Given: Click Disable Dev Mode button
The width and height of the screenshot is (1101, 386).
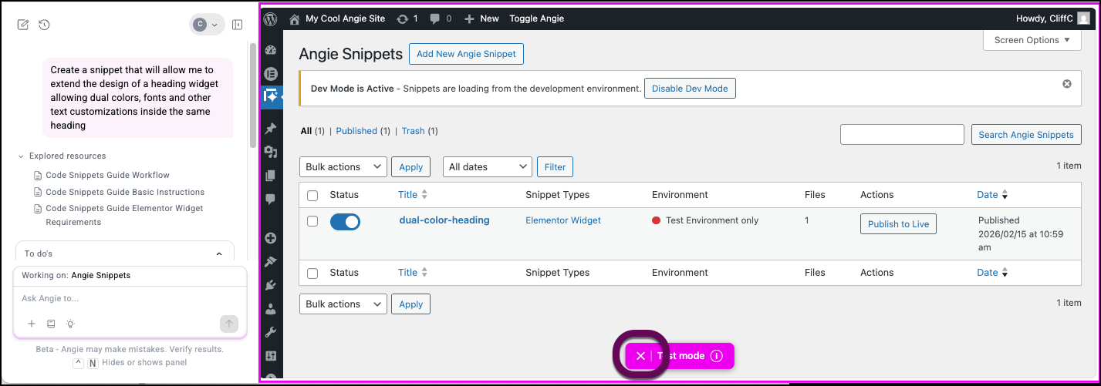Looking at the screenshot, I should 690,89.
